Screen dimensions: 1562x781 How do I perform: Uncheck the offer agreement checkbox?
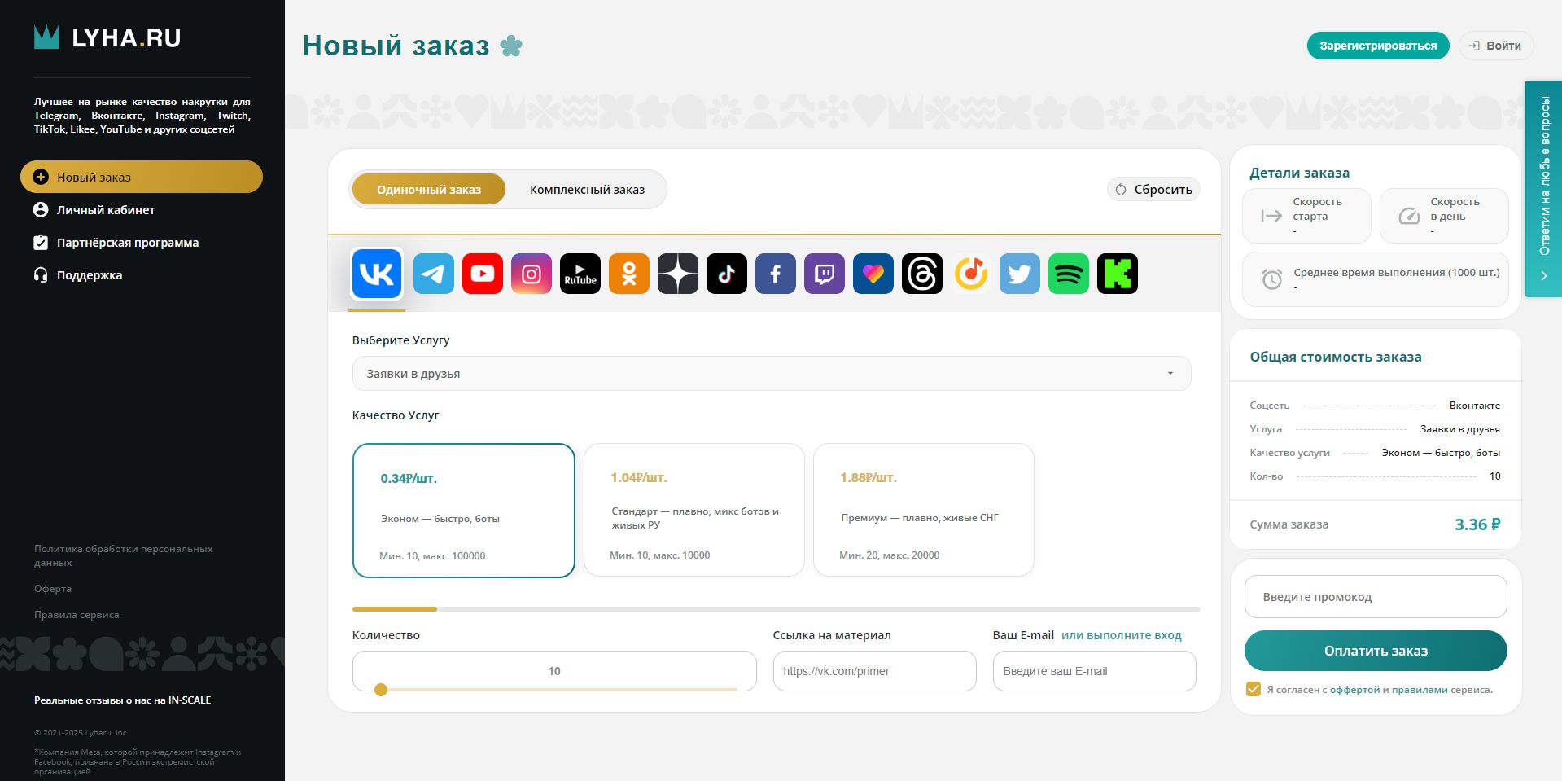pos(1254,689)
